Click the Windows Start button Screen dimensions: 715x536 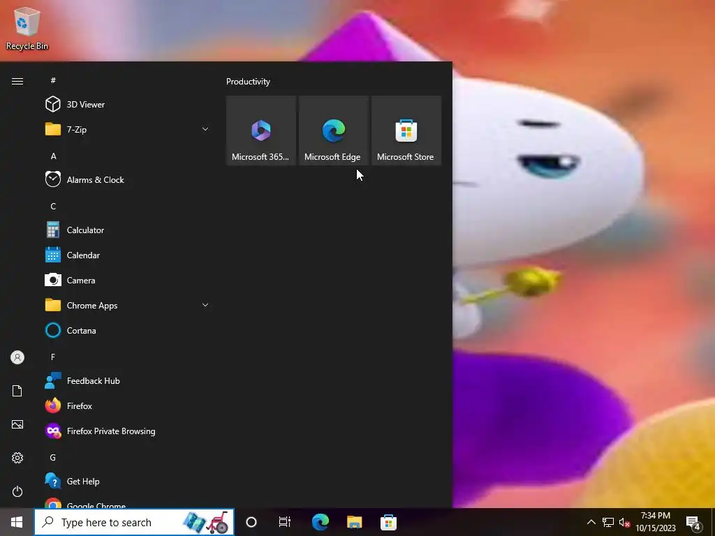[x=17, y=522]
